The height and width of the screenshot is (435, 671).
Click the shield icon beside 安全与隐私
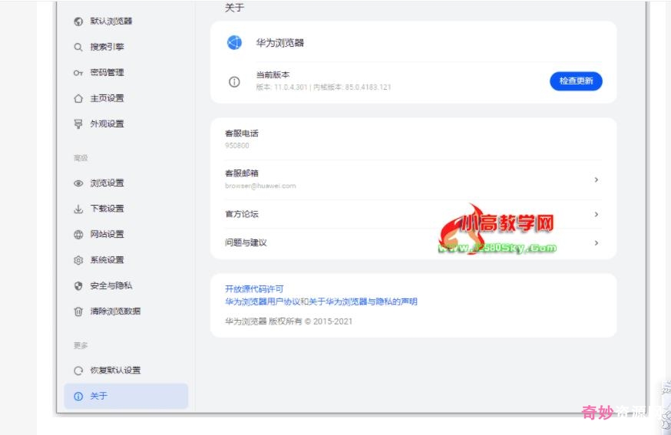78,285
